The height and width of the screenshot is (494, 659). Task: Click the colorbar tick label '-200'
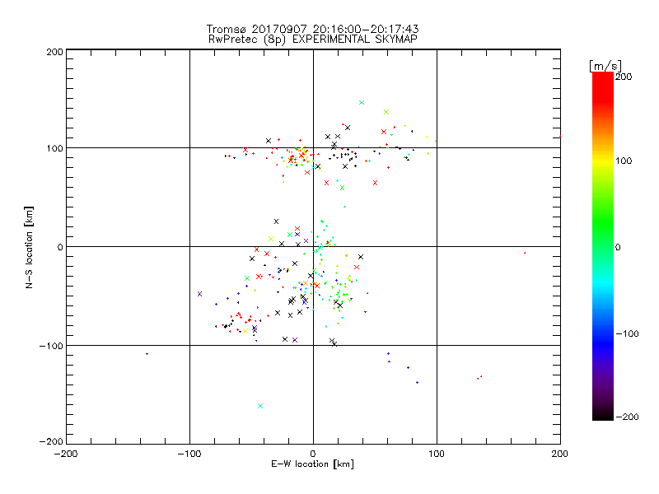[628, 417]
